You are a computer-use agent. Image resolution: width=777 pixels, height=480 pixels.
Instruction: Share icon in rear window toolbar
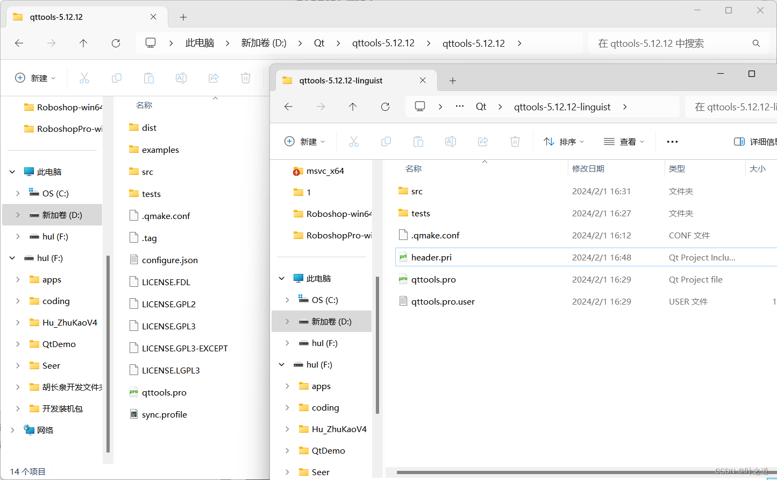(x=213, y=78)
